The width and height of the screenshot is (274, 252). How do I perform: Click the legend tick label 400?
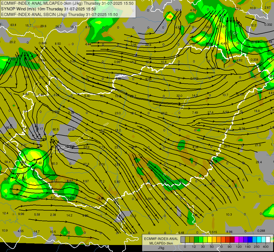[266, 247]
